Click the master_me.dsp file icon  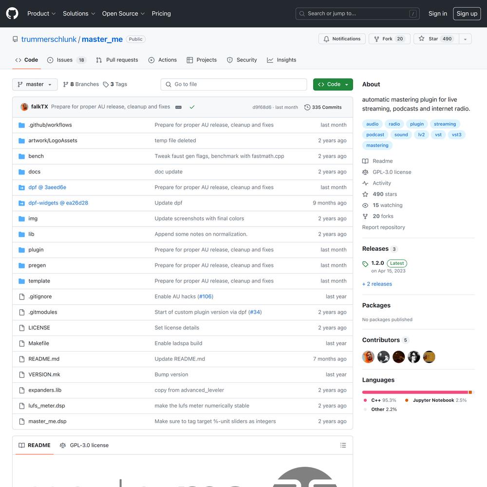(22, 421)
